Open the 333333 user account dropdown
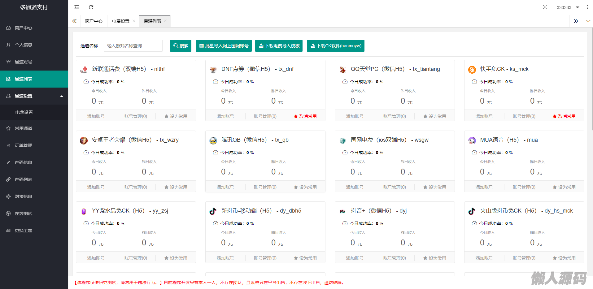The height and width of the screenshot is (289, 593). click(568, 7)
